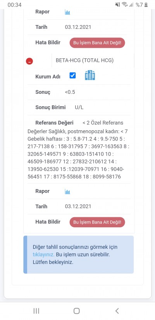The height and width of the screenshot is (320, 155).
Task: Toggle the Kurum Adı checkbox
Action: point(72,76)
